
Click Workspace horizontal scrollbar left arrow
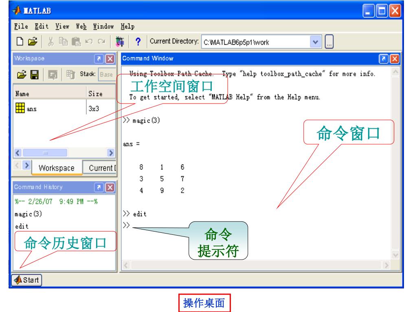coord(18,153)
